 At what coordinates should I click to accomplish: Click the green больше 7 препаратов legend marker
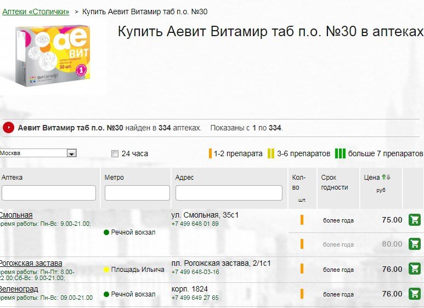point(340,153)
